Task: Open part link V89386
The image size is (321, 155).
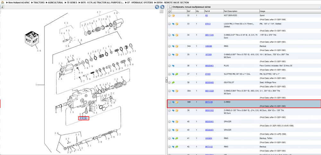Action: pos(208,46)
